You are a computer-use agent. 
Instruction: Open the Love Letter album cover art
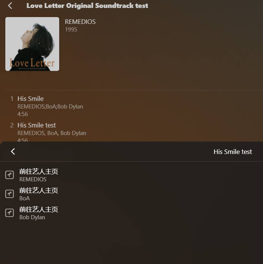[x=32, y=44]
